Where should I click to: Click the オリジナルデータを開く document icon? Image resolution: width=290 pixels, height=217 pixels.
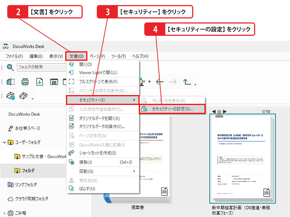pos(71,118)
